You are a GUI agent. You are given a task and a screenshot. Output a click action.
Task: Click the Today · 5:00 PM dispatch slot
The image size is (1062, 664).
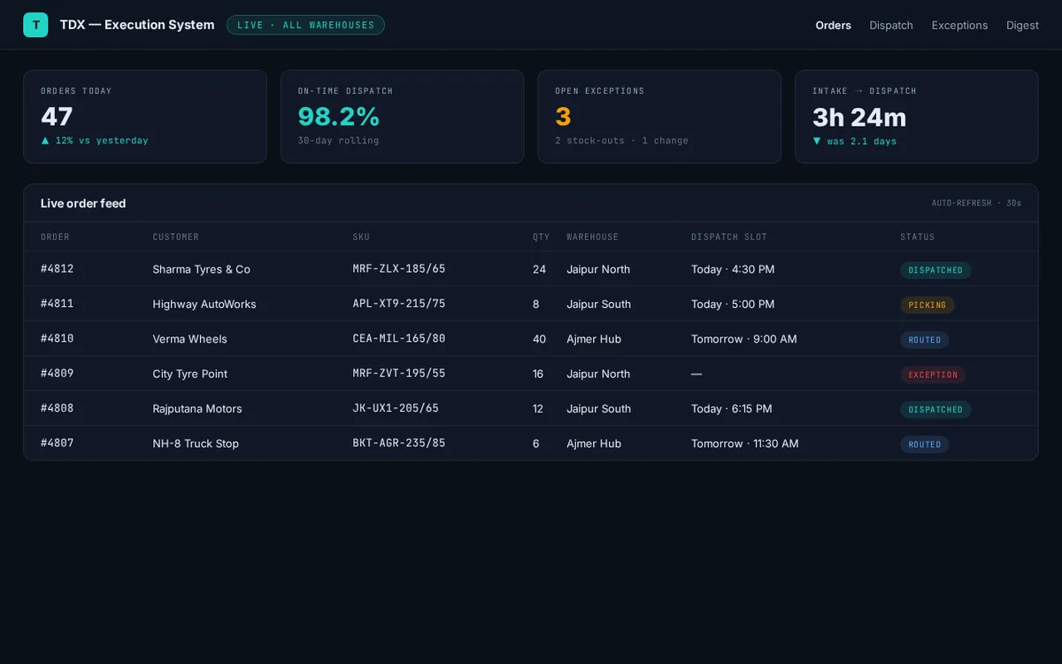(x=733, y=305)
